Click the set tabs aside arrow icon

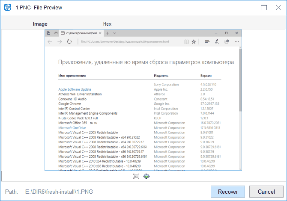tap(55, 33)
